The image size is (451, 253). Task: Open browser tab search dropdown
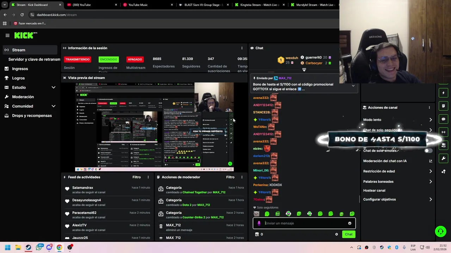point(5,5)
